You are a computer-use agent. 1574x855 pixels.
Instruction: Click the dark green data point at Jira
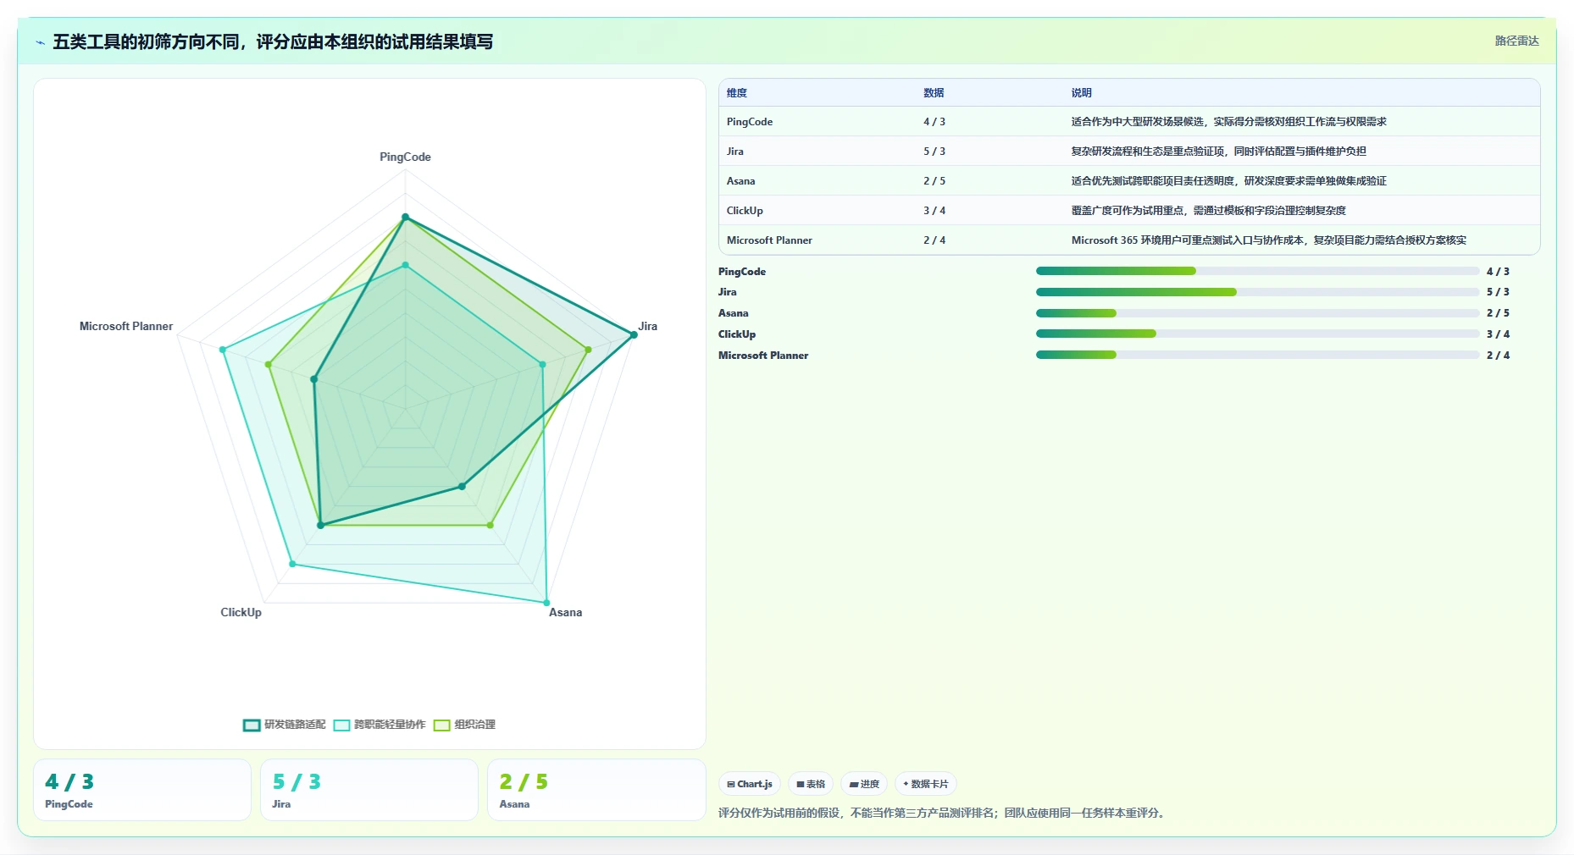[x=633, y=335]
